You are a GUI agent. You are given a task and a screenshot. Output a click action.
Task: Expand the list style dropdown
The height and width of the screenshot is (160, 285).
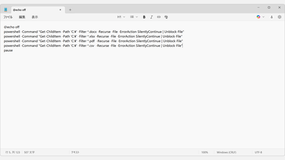pyautogui.click(x=134, y=17)
